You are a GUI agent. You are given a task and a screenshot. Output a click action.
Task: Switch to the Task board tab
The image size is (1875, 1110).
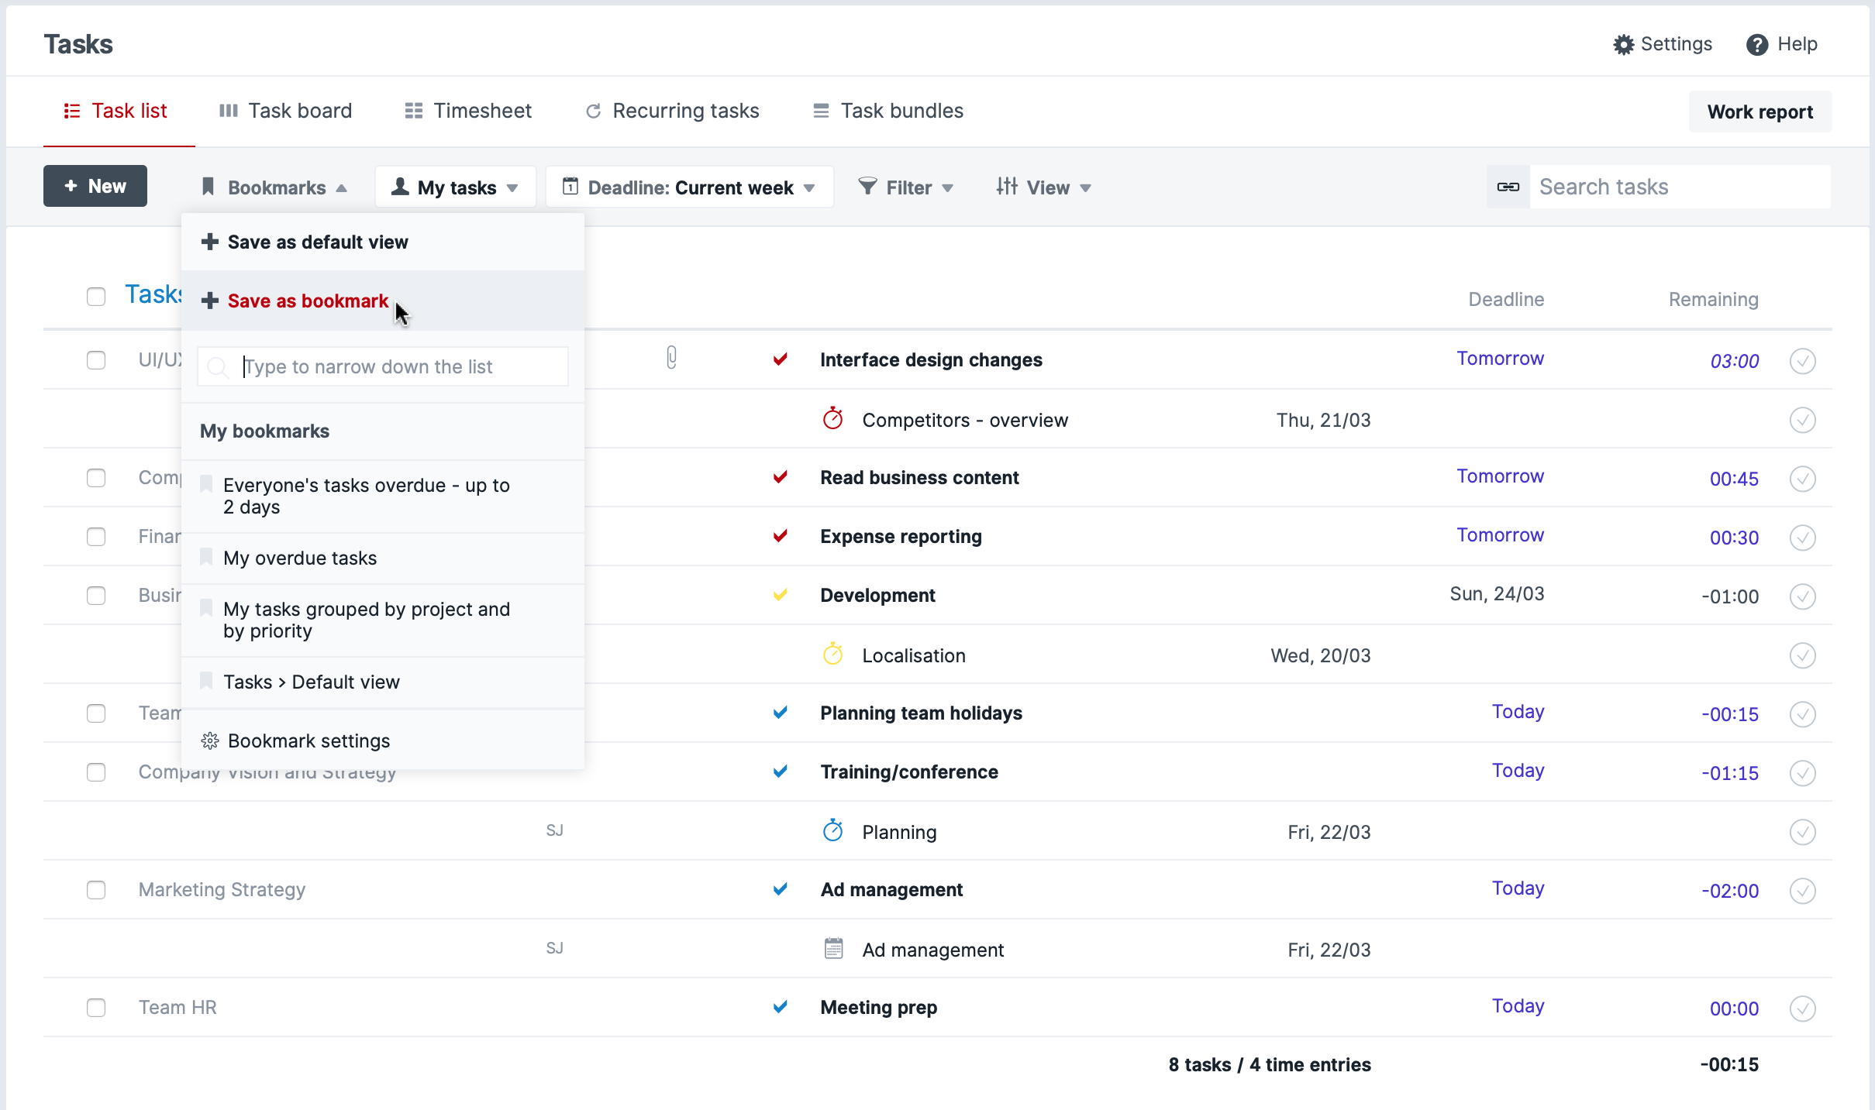coord(285,111)
